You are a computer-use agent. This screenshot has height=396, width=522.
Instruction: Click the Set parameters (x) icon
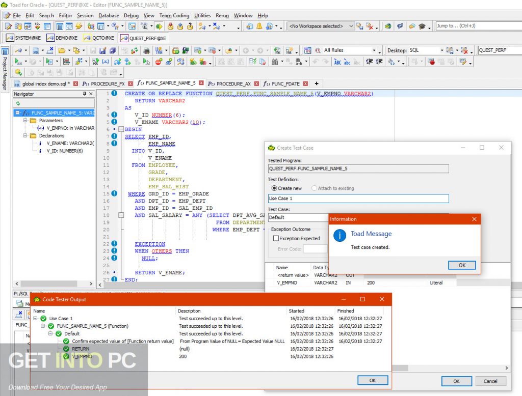106,62
